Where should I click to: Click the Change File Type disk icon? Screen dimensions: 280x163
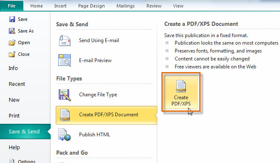pyautogui.click(x=64, y=95)
